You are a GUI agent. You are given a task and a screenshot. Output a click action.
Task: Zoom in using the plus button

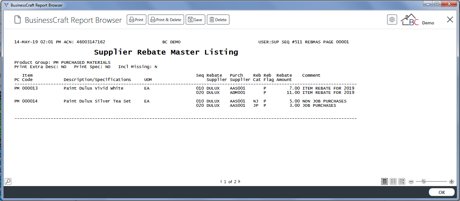[451, 181]
